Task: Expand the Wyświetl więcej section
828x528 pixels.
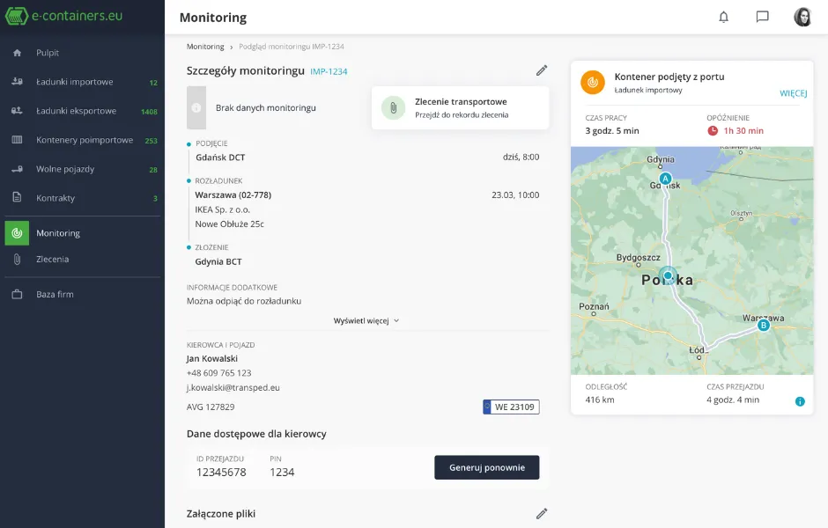Action: click(365, 320)
